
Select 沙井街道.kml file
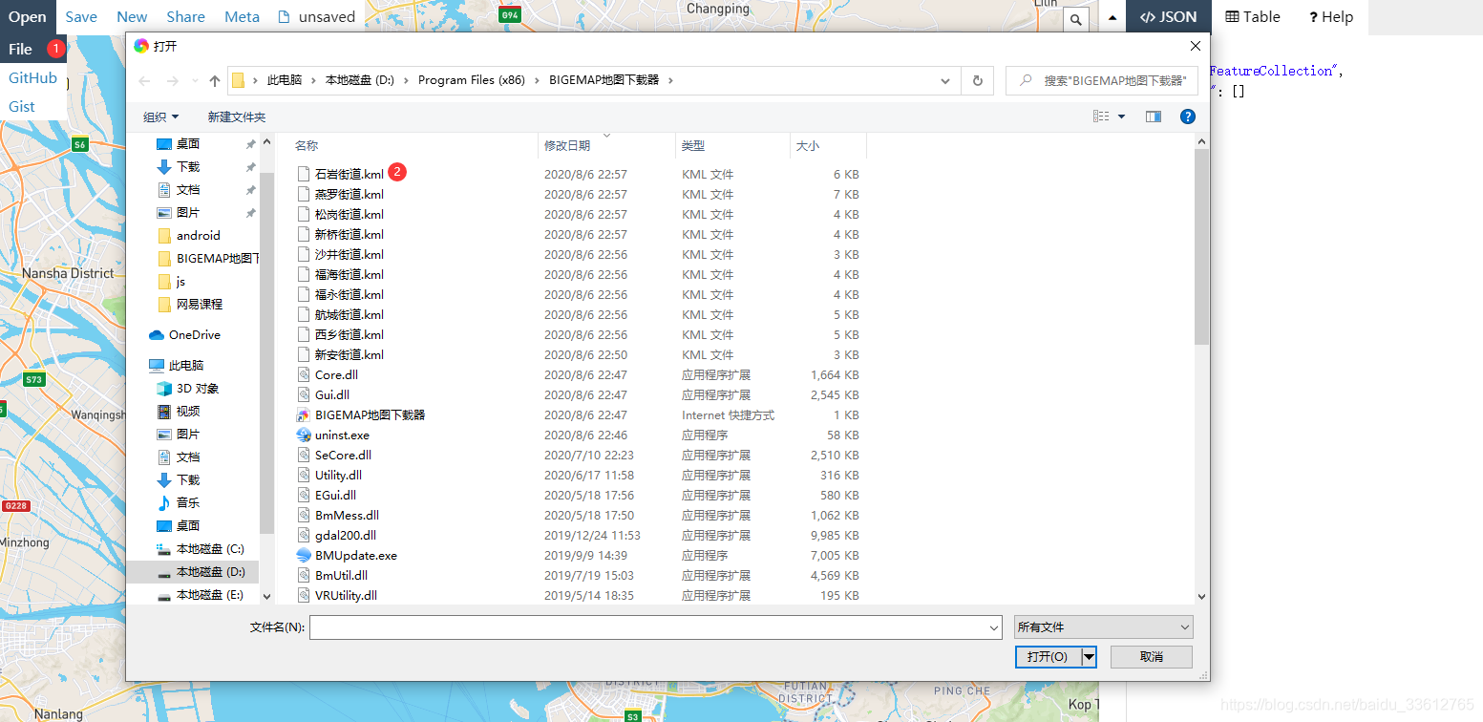[x=350, y=254]
